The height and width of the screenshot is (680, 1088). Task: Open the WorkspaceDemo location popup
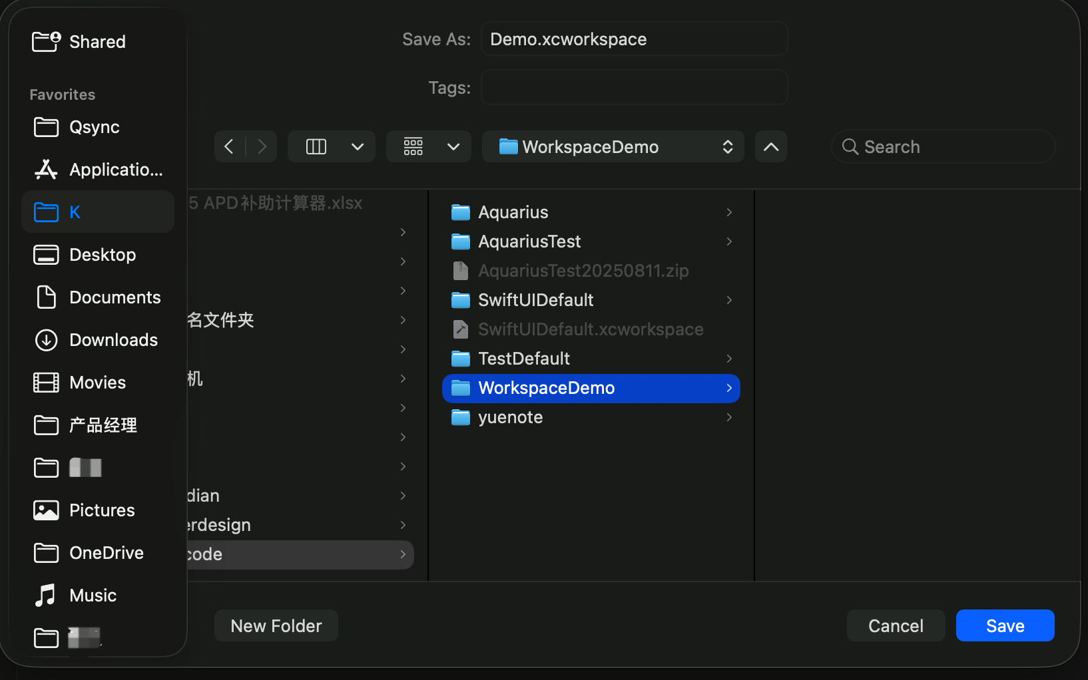coord(613,146)
